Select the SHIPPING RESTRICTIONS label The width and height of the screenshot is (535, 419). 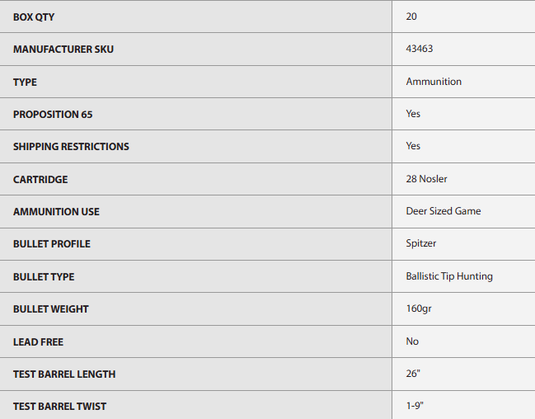pos(71,146)
